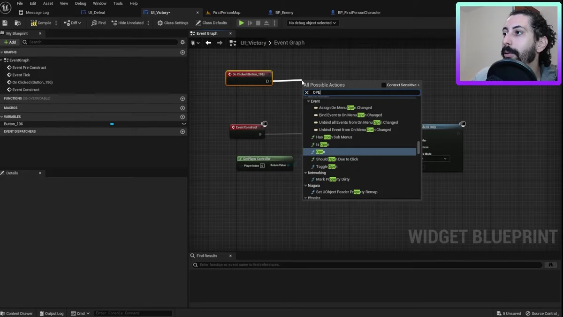Switch to UI_Defeat tab
Viewport: 563px width, 317px height.
[x=97, y=13]
